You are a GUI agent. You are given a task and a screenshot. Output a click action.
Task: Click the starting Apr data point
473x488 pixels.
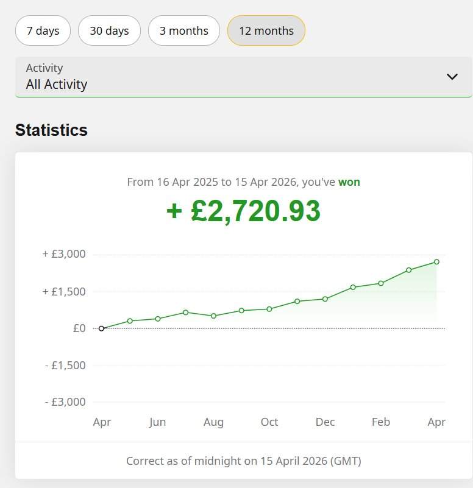pos(101,328)
